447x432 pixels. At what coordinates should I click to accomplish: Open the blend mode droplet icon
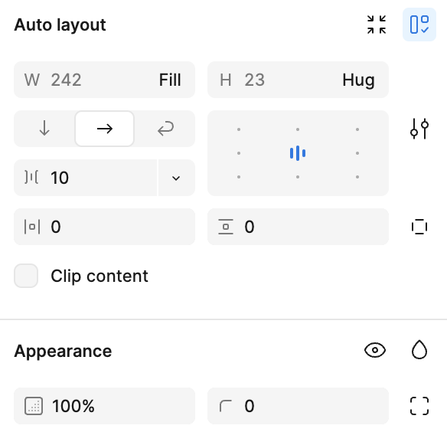click(419, 350)
